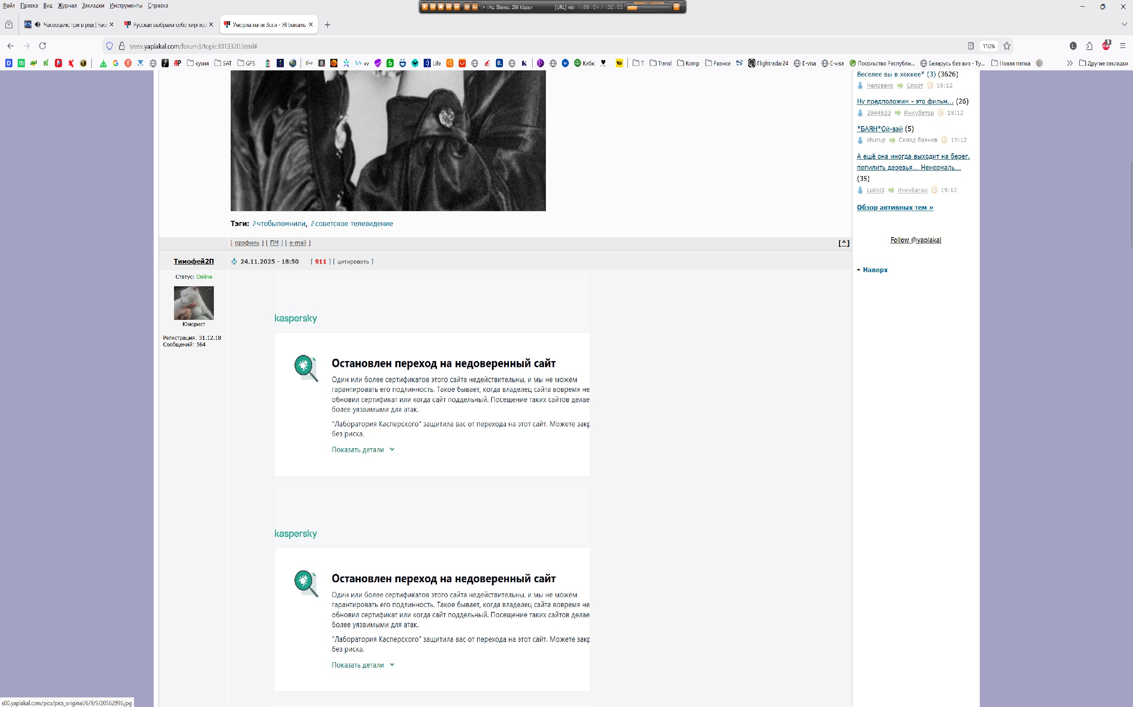
Task: Open the Adblock Plus extension icon
Action: [x=1106, y=46]
